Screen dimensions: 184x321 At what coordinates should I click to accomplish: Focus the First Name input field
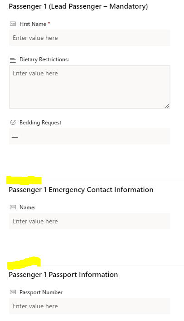(90, 38)
